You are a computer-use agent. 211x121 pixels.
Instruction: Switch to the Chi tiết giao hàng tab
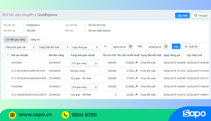click(x=16, y=39)
